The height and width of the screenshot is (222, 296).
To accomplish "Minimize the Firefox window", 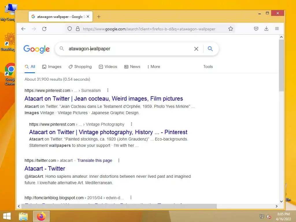I will (260, 13).
